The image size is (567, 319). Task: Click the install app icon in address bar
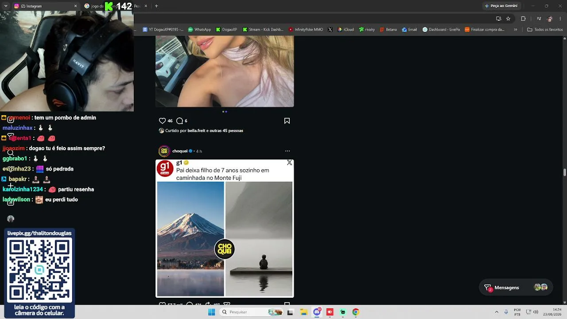(498, 19)
